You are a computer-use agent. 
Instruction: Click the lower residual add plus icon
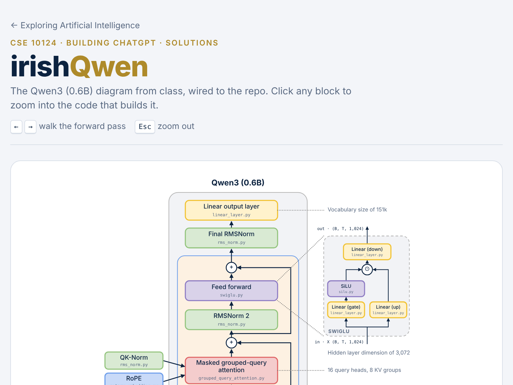(x=231, y=342)
